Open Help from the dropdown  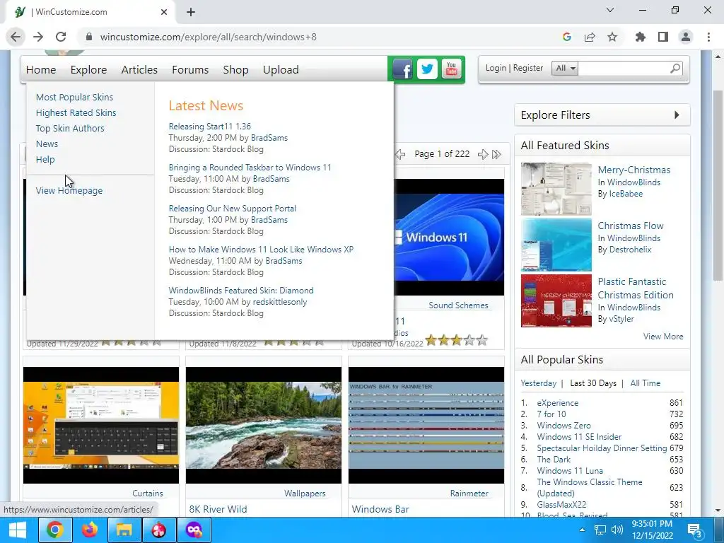coord(45,159)
